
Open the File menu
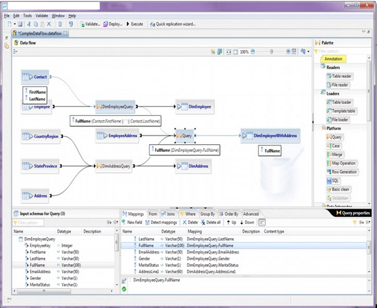coord(7,16)
